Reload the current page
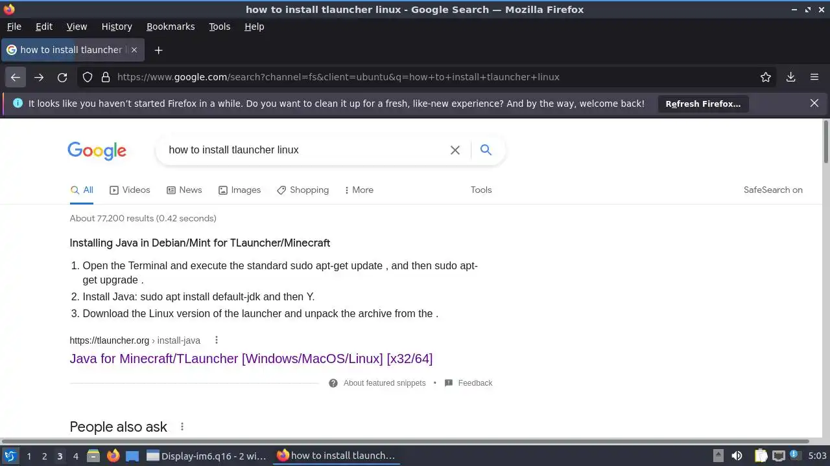This screenshot has width=830, height=466. click(x=62, y=77)
